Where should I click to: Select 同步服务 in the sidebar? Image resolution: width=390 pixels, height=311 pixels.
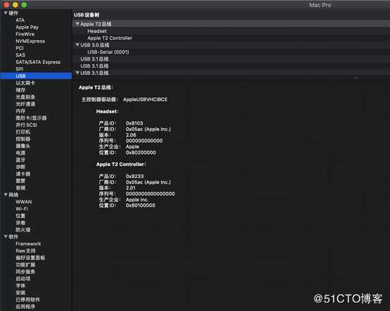tap(25, 272)
